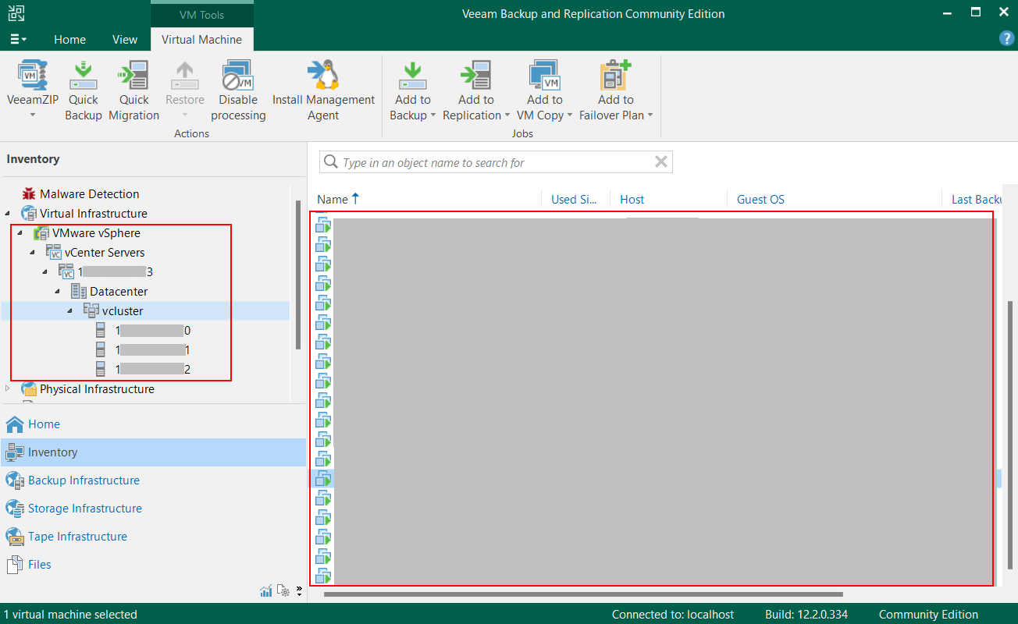Image resolution: width=1018 pixels, height=624 pixels.
Task: Focus the object name search field
Action: point(496,162)
